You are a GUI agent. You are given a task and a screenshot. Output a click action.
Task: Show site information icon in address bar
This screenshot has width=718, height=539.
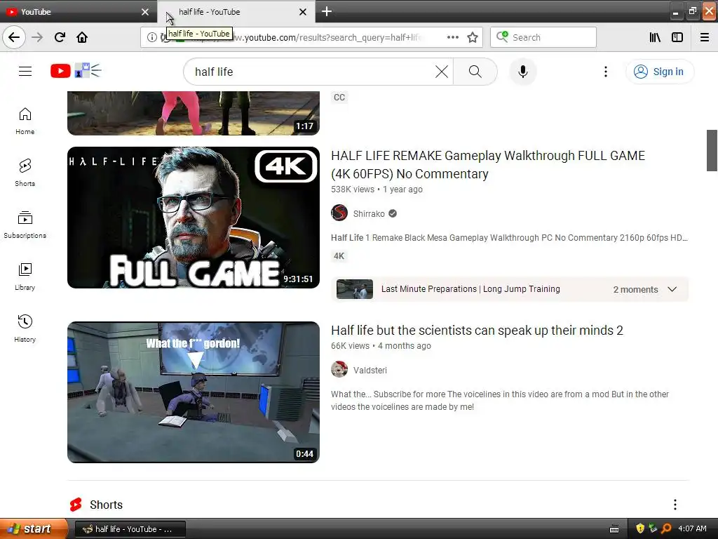pyautogui.click(x=151, y=37)
